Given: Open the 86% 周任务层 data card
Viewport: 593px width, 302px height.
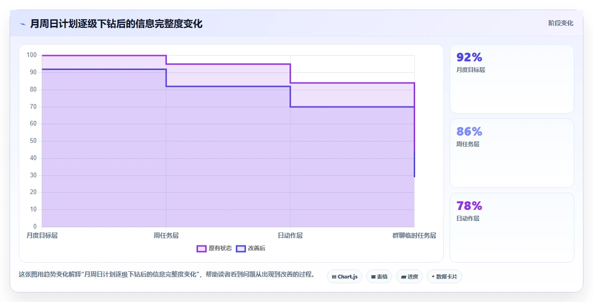Looking at the screenshot, I should [x=512, y=153].
